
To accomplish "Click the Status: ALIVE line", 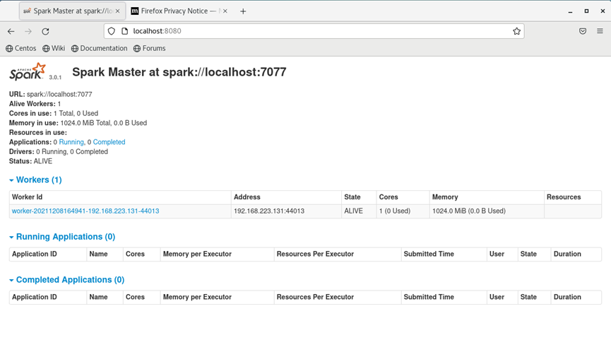I will pos(31,161).
